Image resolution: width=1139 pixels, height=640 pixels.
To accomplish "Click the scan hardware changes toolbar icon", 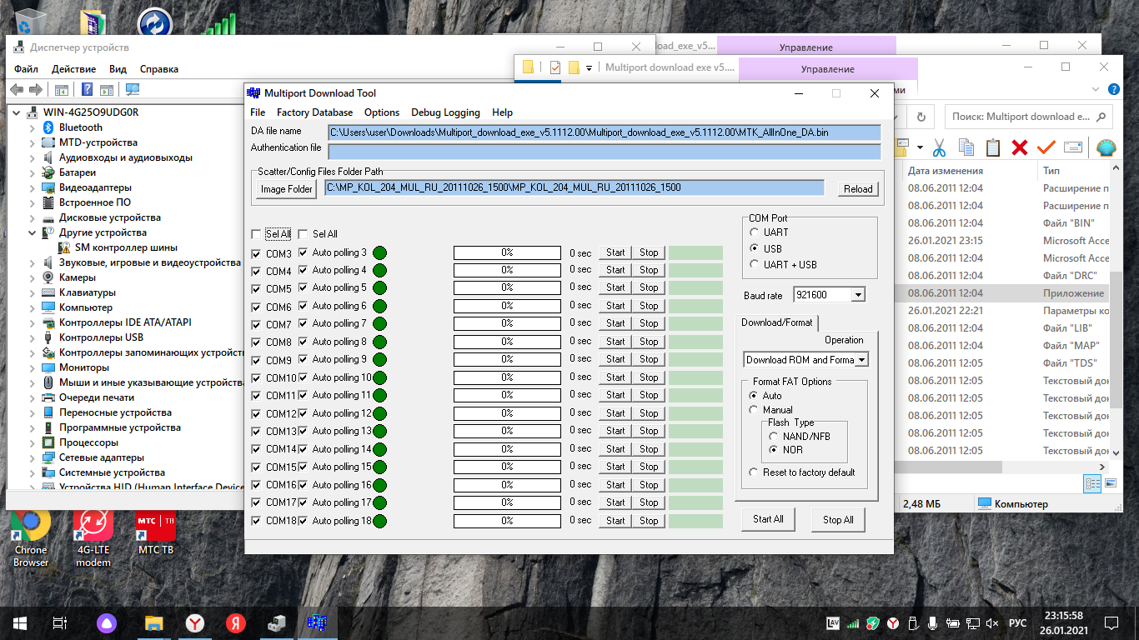I will [x=133, y=90].
